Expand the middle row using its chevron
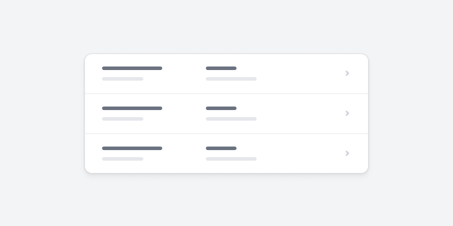Viewport: 453px width, 226px height. tap(347, 113)
